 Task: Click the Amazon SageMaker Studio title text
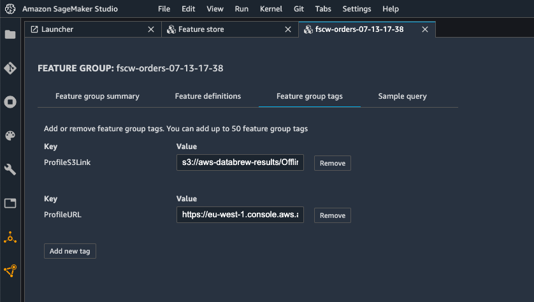(70, 9)
